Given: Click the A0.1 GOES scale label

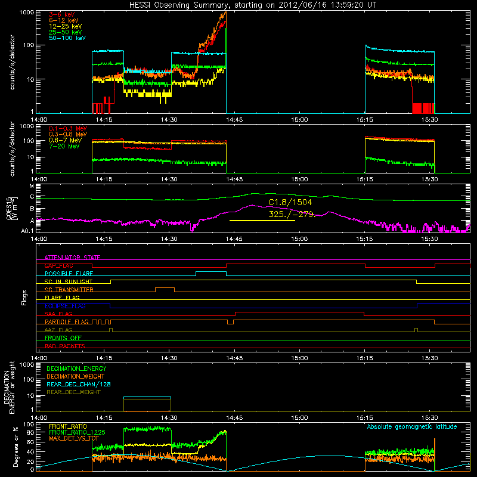Looking at the screenshot, I should click(27, 231).
